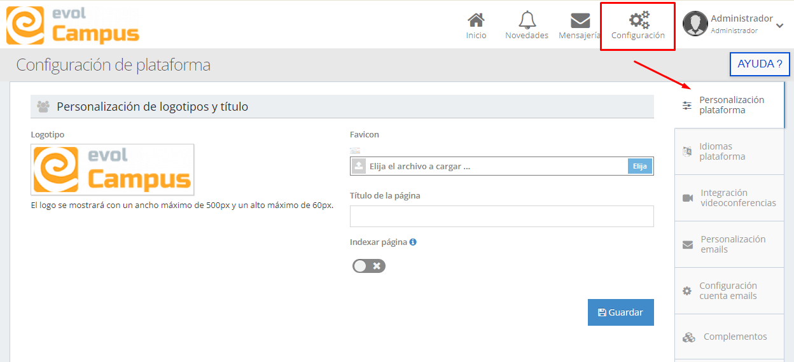Screen dimensions: 794x362
Task: Click the AYUDA ? help button
Action: point(759,64)
